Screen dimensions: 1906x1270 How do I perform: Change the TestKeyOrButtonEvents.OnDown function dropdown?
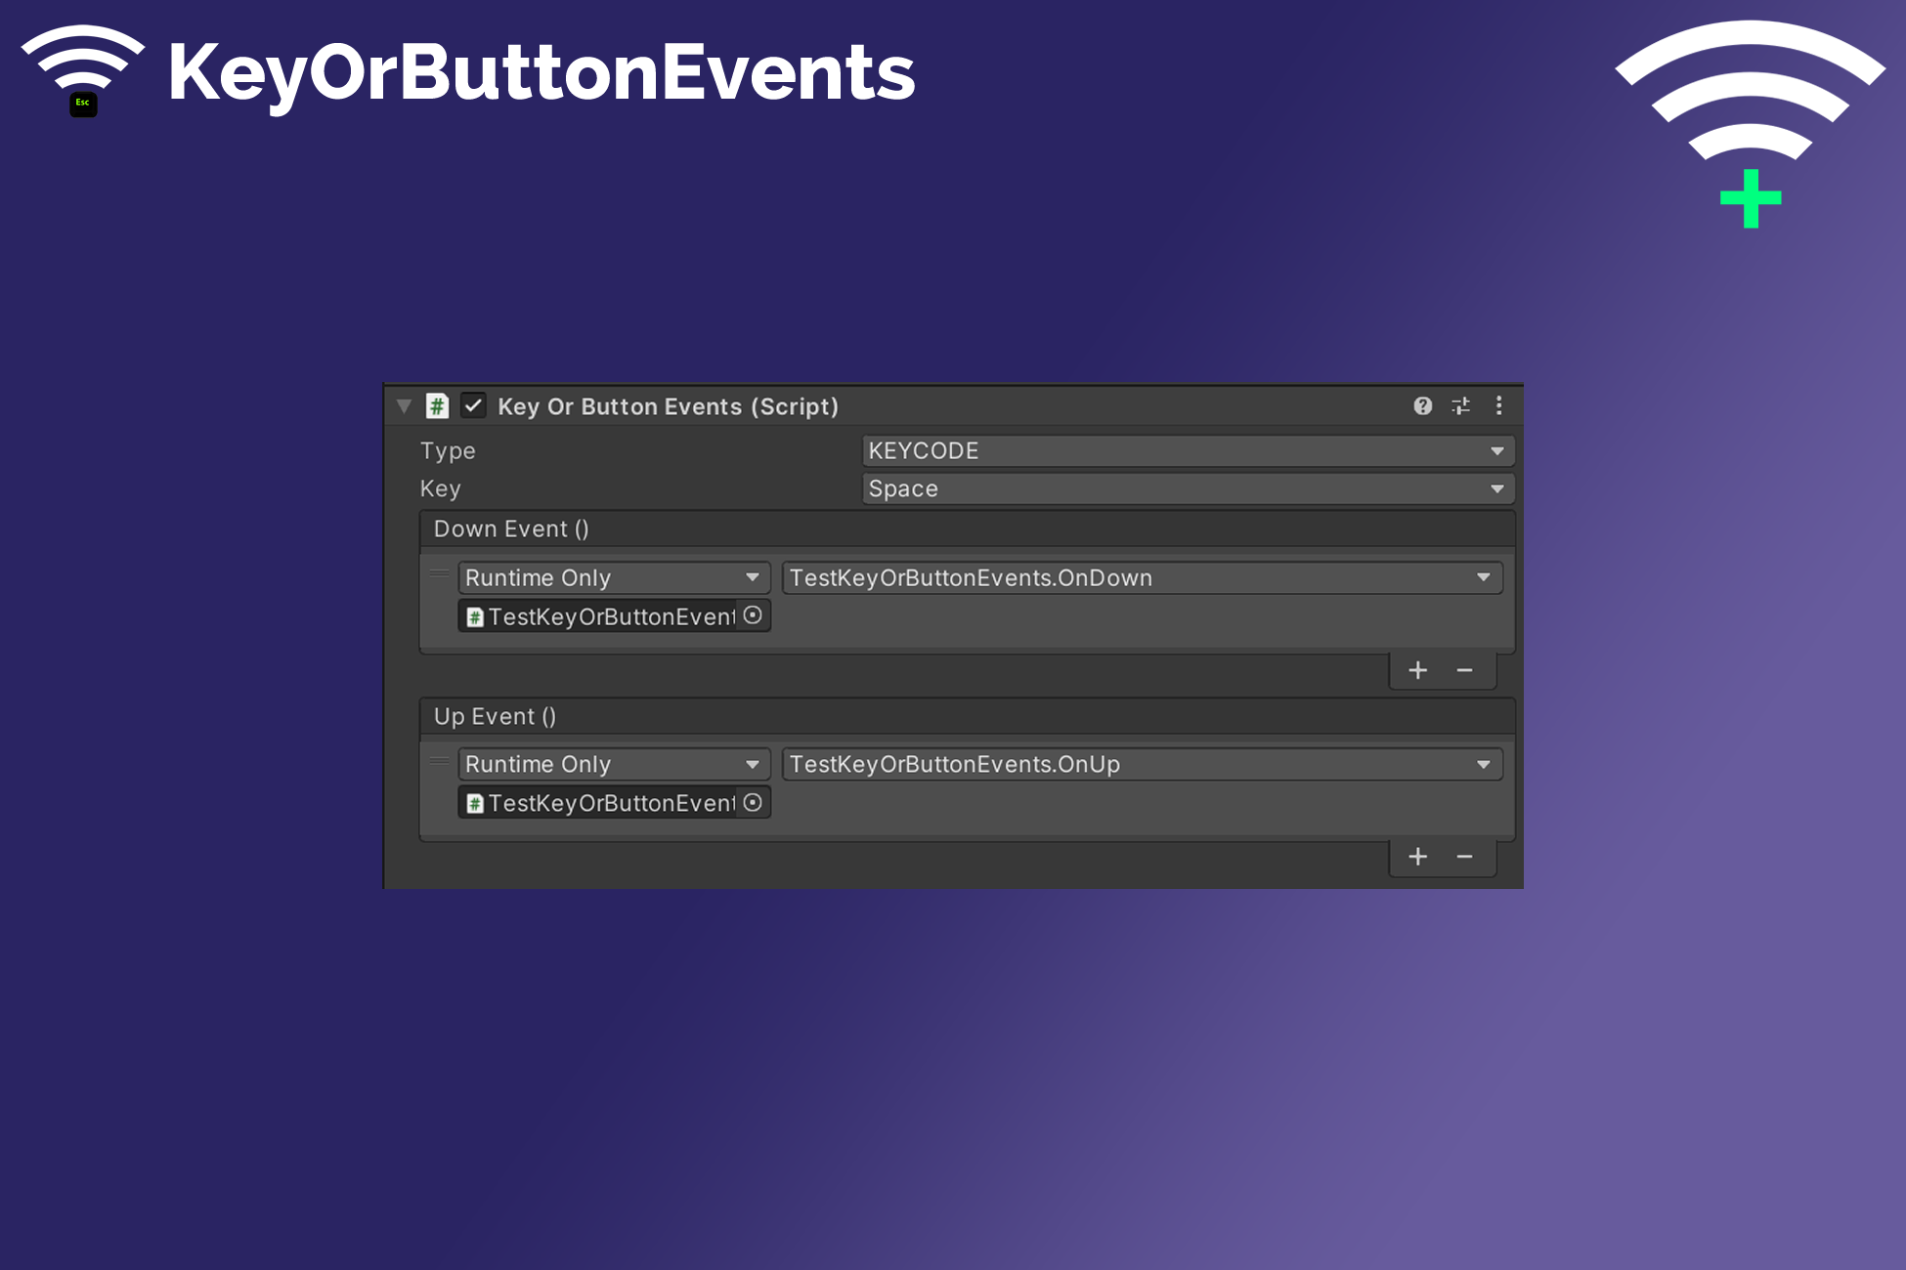[1141, 577]
